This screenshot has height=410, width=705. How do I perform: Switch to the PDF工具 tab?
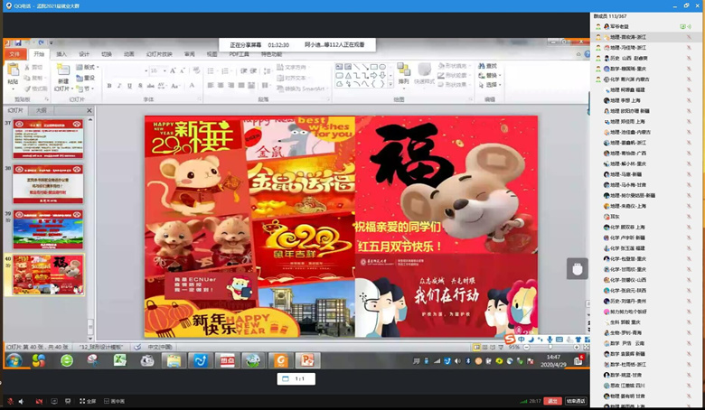(x=240, y=54)
